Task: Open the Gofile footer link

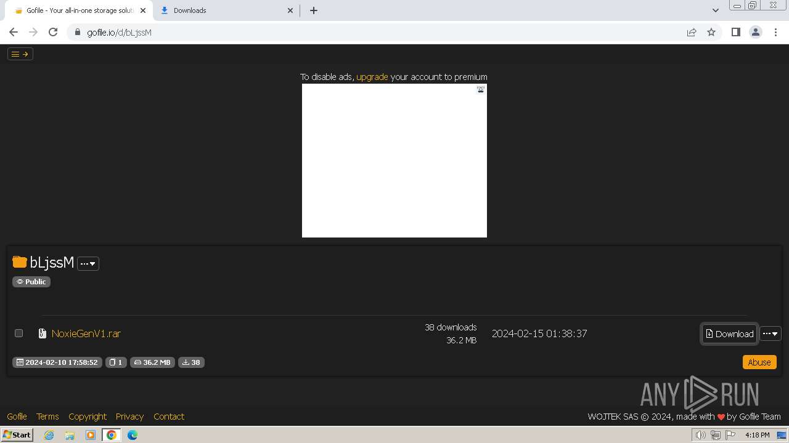Action: (17, 417)
